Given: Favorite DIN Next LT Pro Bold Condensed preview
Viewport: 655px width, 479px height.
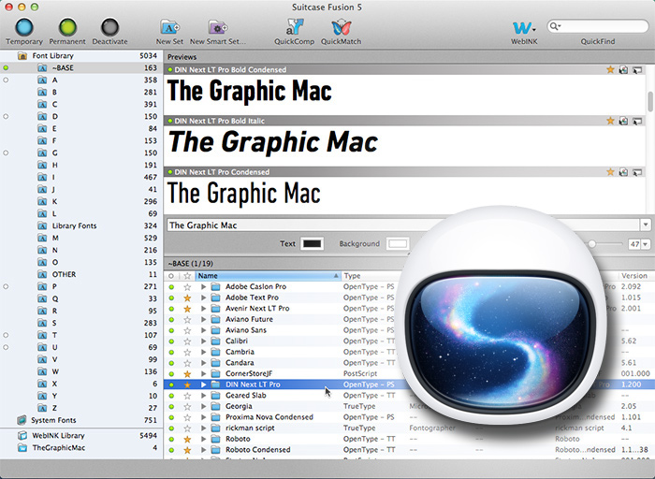Looking at the screenshot, I should pyautogui.click(x=610, y=70).
